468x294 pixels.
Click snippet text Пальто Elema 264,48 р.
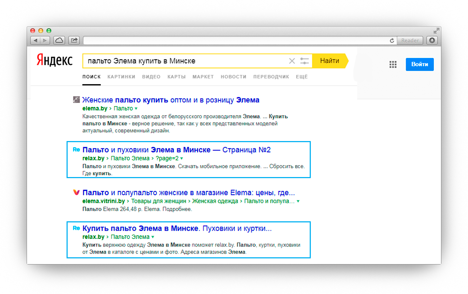137,209
